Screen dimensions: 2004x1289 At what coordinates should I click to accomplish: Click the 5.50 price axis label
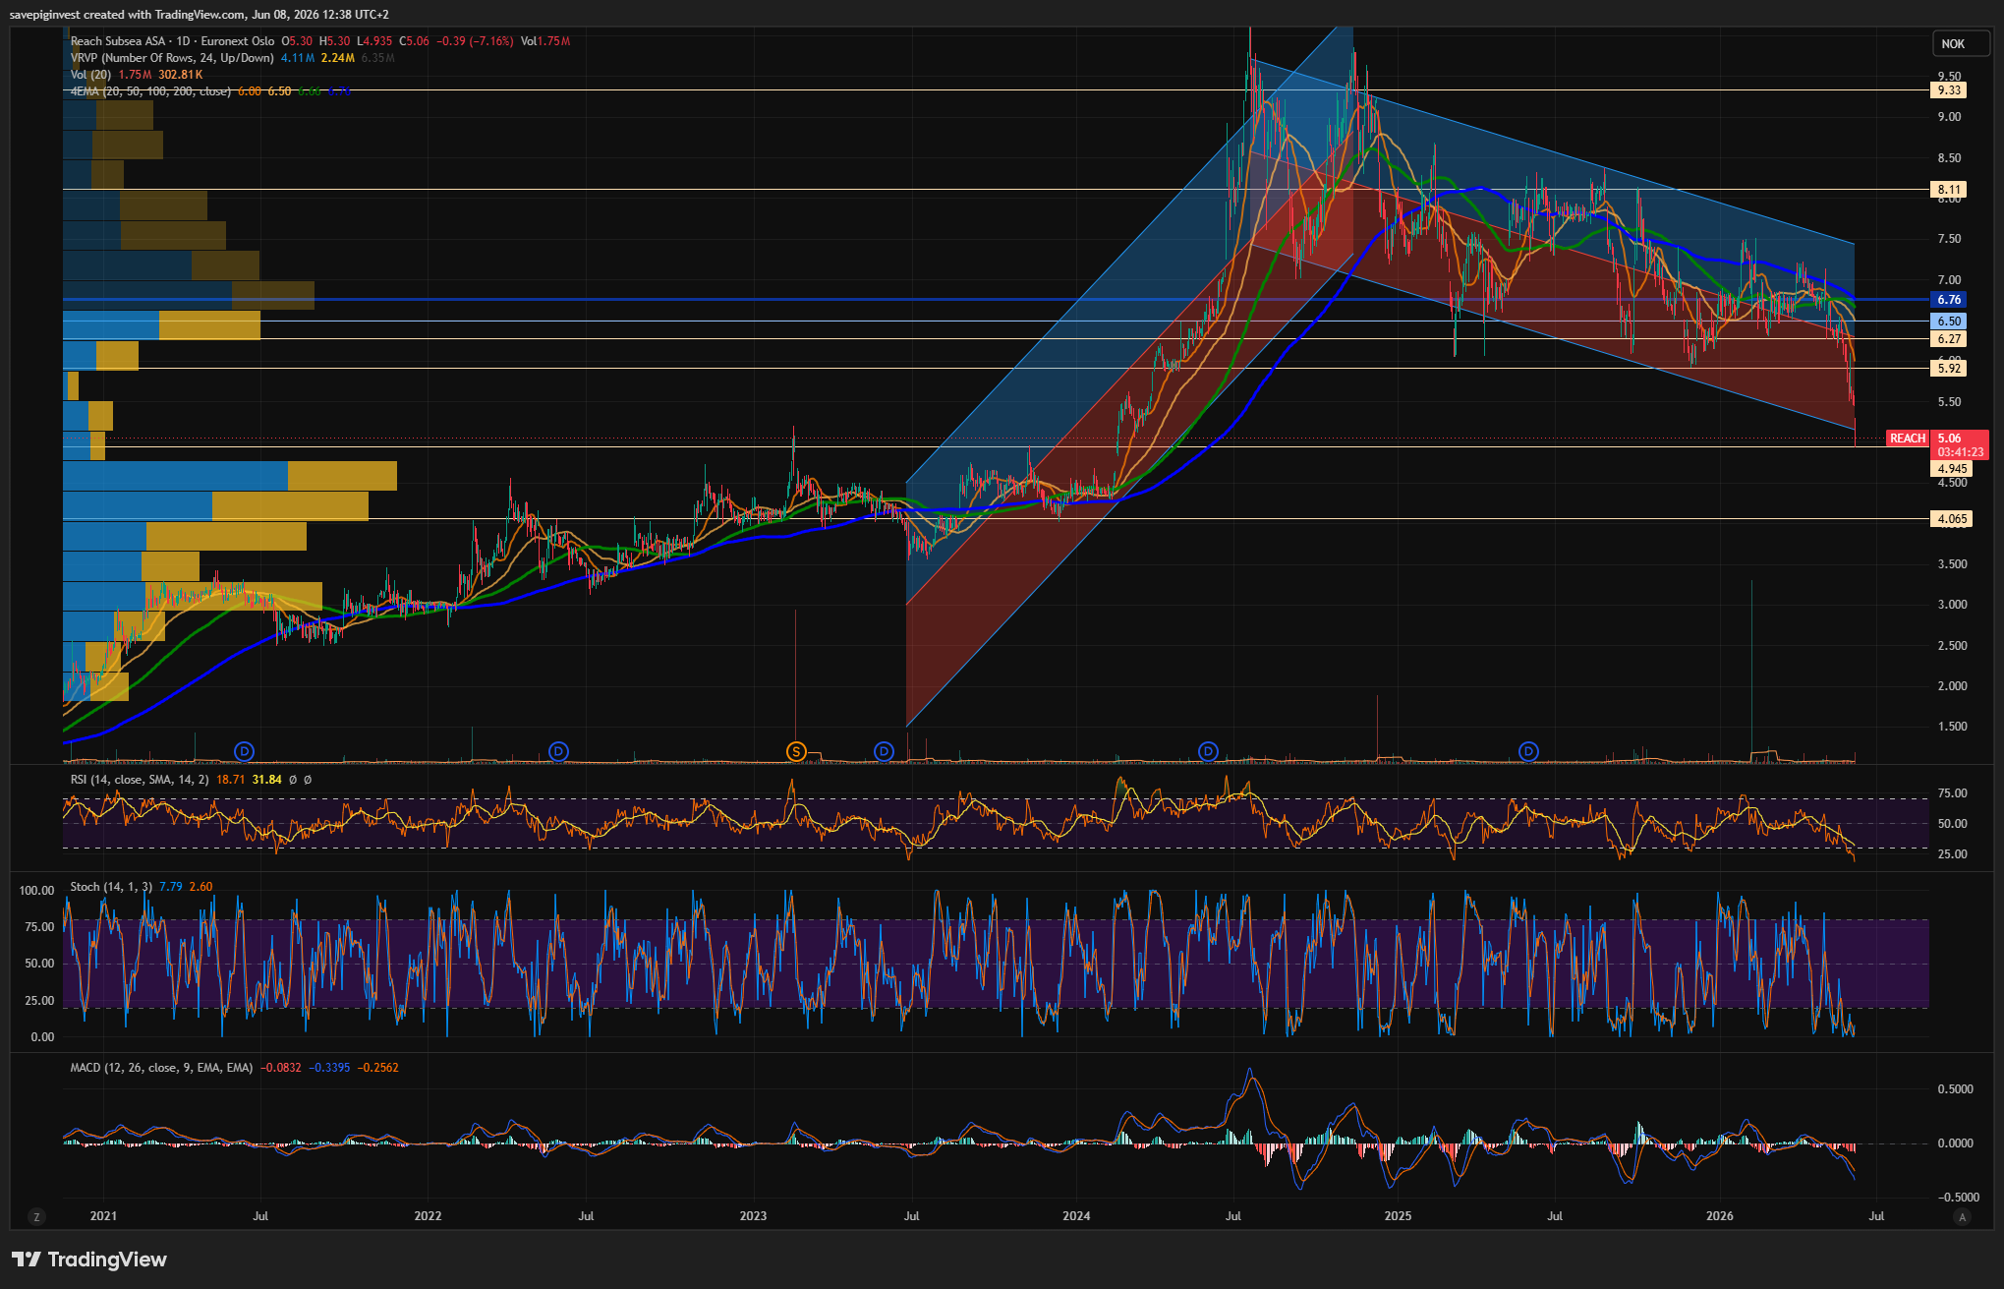pos(1949,402)
